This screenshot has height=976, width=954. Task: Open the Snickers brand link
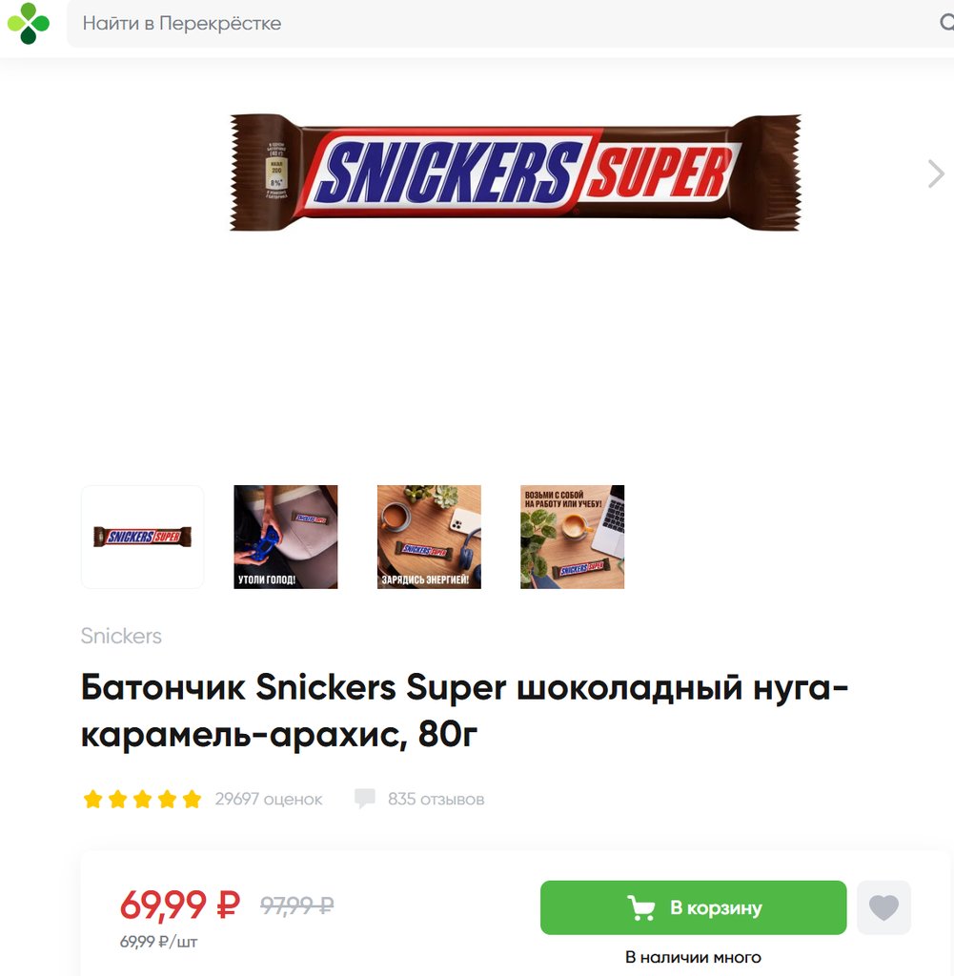click(x=121, y=636)
